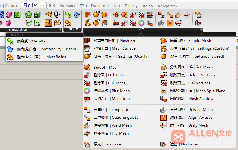Choose 融合线 | MetaBall from the dropdown list
Image resolution: width=238 pixels, height=150 pixels.
click(45, 41)
